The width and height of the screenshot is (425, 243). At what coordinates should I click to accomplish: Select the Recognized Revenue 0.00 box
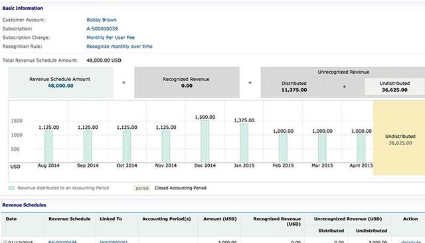coord(187,82)
